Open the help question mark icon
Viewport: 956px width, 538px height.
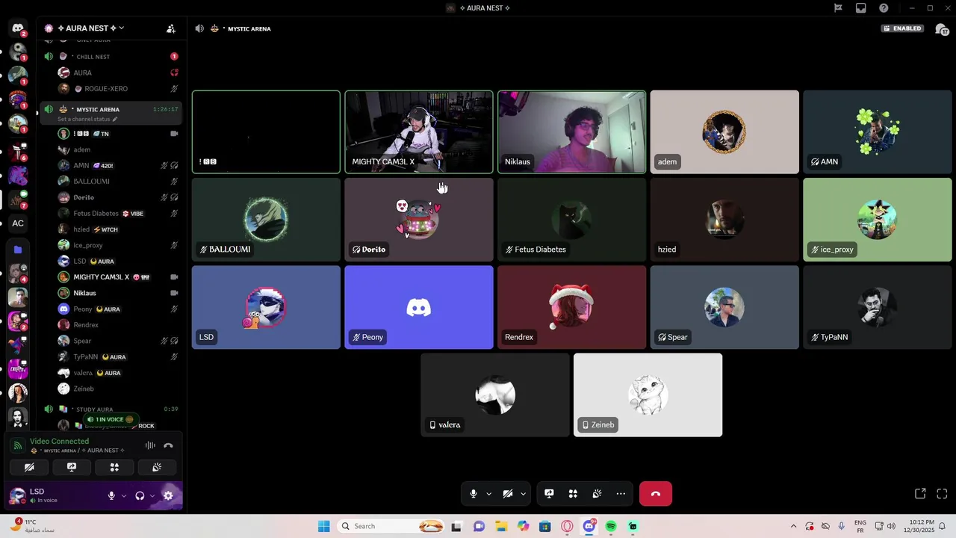(x=884, y=8)
